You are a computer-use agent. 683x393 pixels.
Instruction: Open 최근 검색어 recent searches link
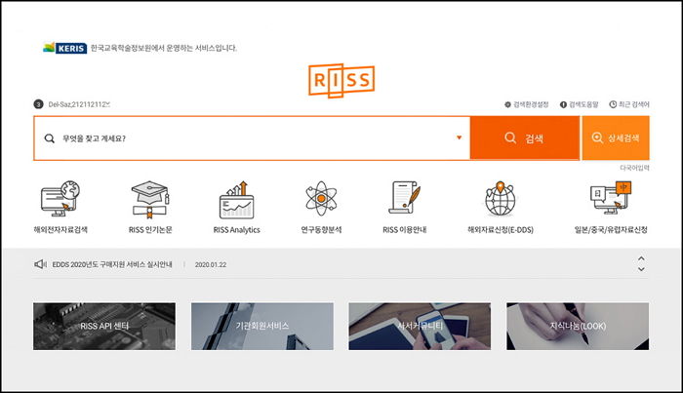(629, 104)
